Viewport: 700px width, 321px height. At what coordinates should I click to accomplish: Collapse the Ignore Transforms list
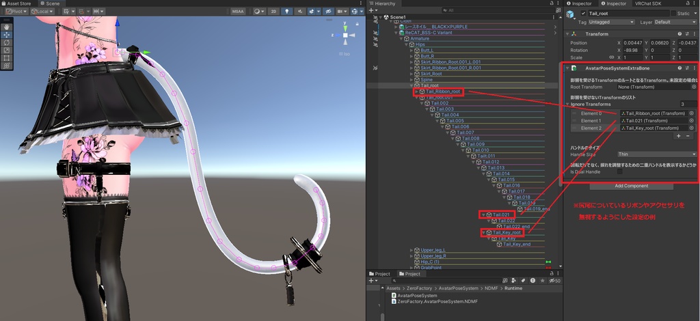567,104
